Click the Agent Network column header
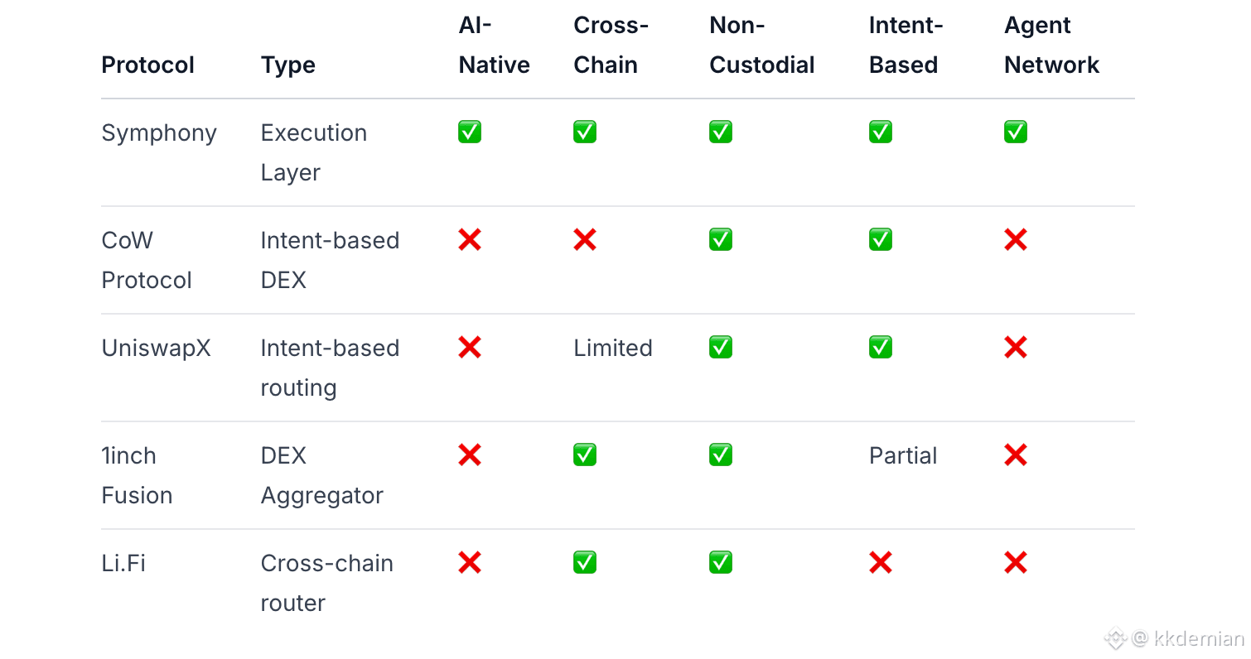This screenshot has height=659, width=1251. (1051, 46)
